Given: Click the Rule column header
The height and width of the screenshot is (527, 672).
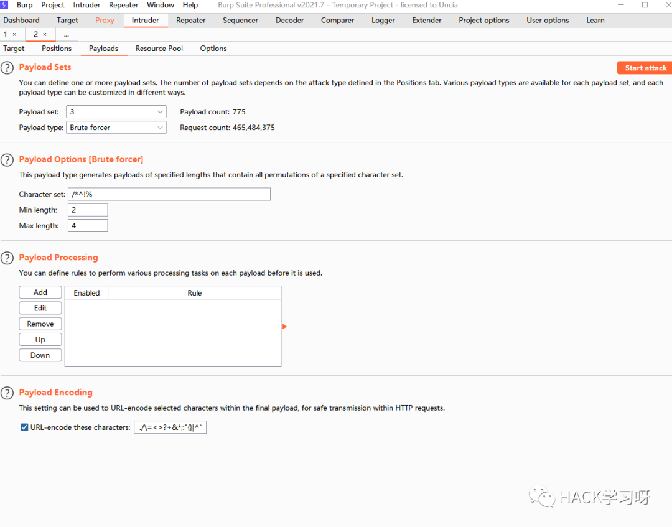Looking at the screenshot, I should (195, 293).
